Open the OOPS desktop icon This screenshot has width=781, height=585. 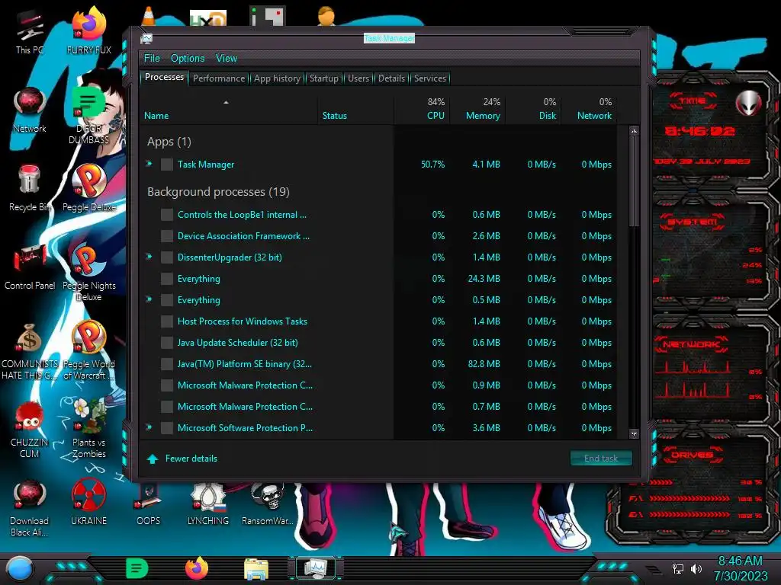click(149, 504)
